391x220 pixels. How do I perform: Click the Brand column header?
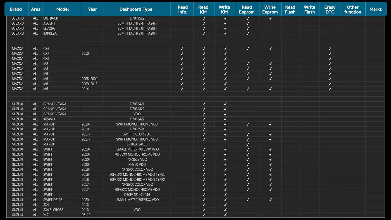point(16,9)
